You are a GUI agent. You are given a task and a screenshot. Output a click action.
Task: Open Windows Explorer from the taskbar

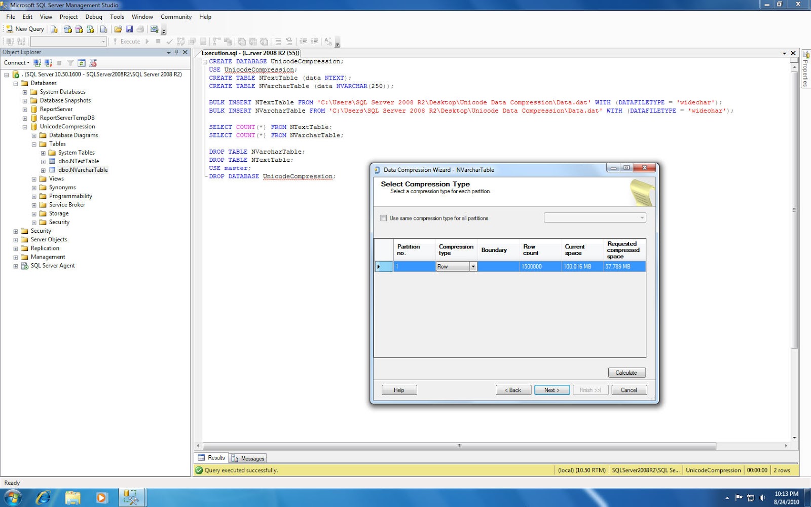[72, 498]
